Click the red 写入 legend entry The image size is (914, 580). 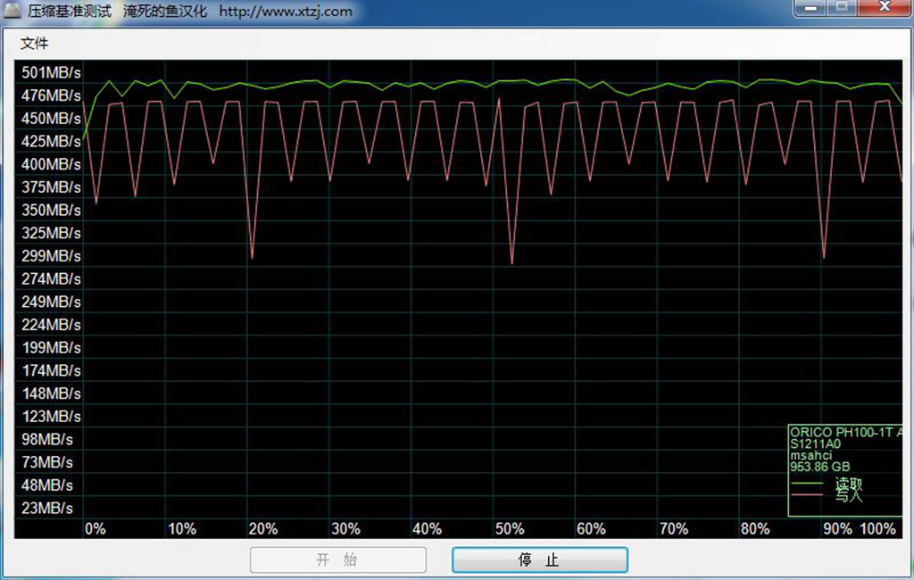[827, 495]
